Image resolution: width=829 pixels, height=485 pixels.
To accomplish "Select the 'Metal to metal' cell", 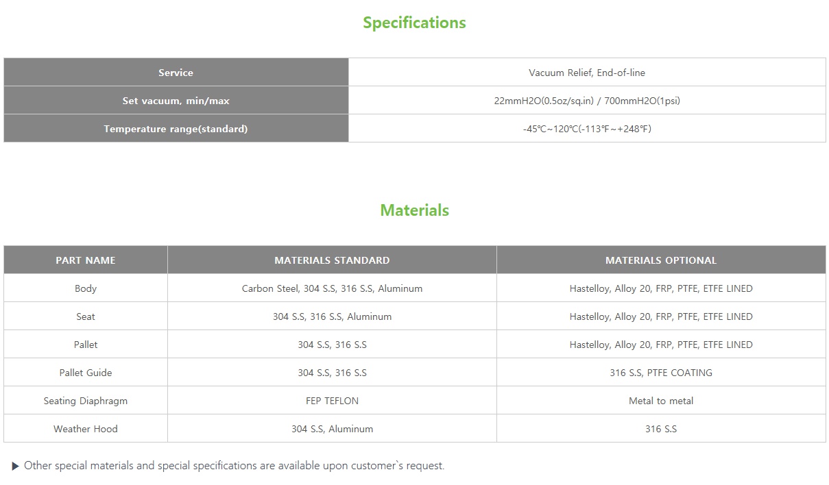I will tap(660, 401).
